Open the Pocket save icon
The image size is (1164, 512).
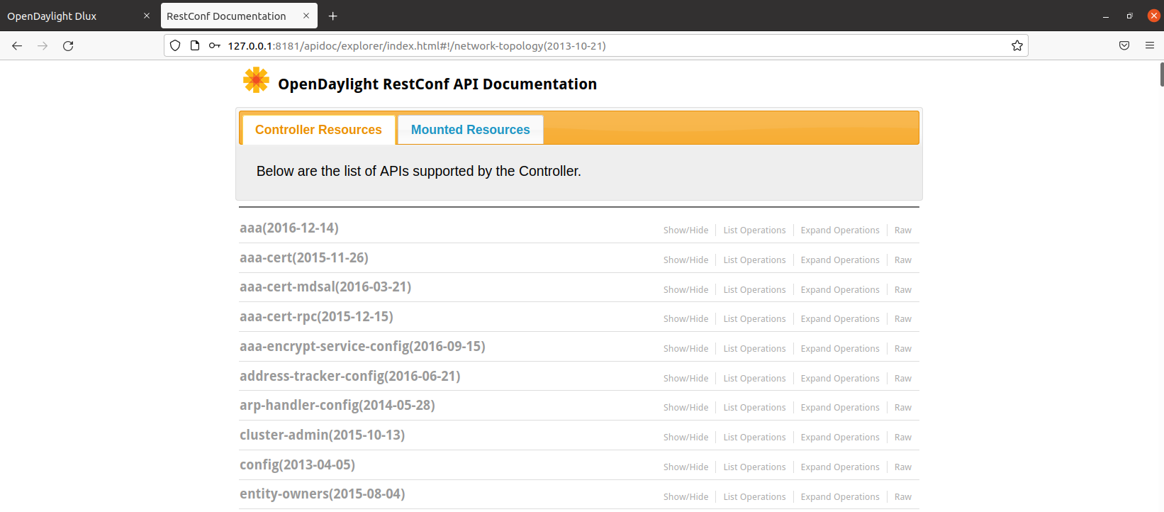click(1124, 46)
